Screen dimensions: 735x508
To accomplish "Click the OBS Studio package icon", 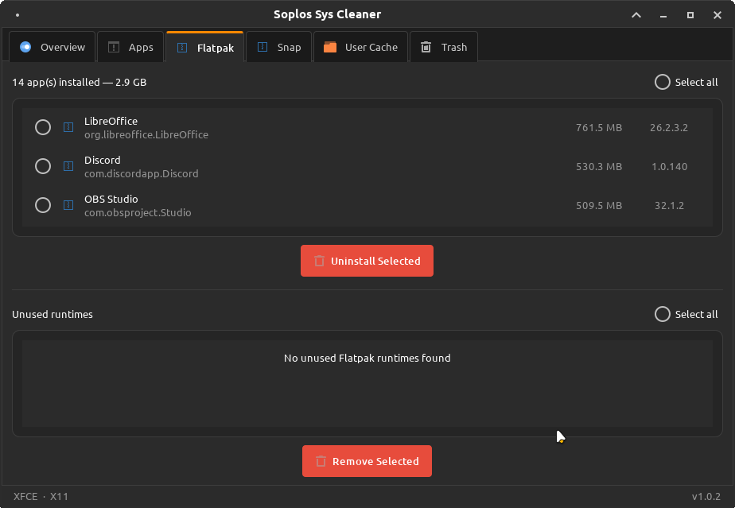I will click(68, 205).
